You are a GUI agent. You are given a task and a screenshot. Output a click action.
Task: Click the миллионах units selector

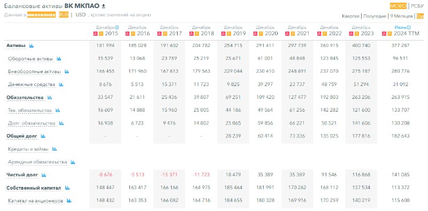pyautogui.click(x=42, y=15)
